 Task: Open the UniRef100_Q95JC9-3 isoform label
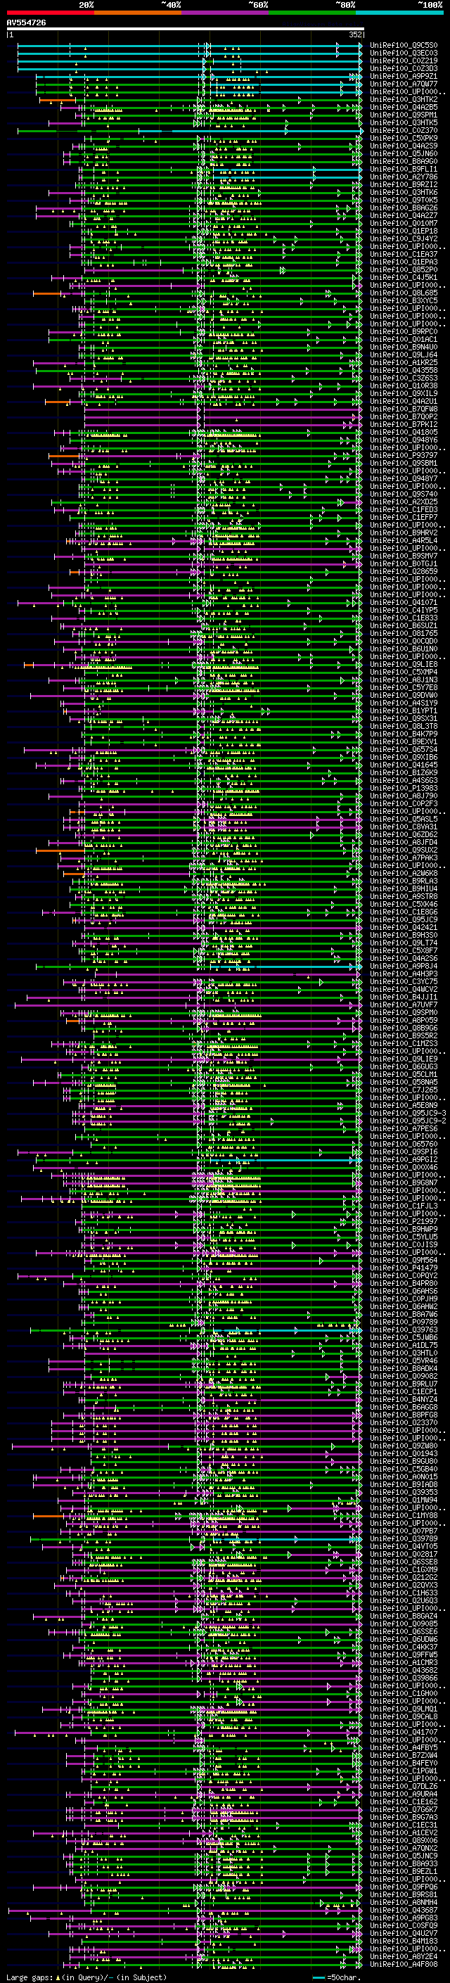[409, 1113]
